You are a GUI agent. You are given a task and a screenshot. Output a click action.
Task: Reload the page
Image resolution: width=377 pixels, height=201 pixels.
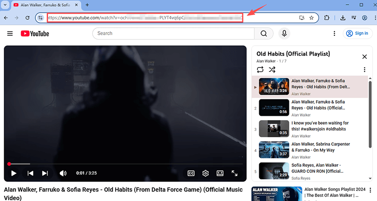point(27,18)
